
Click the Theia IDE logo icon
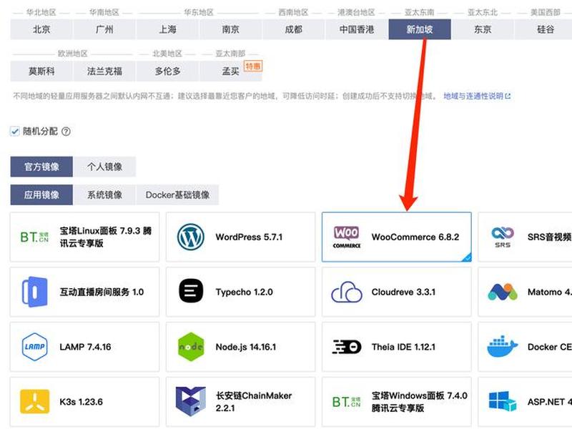pyautogui.click(x=347, y=347)
